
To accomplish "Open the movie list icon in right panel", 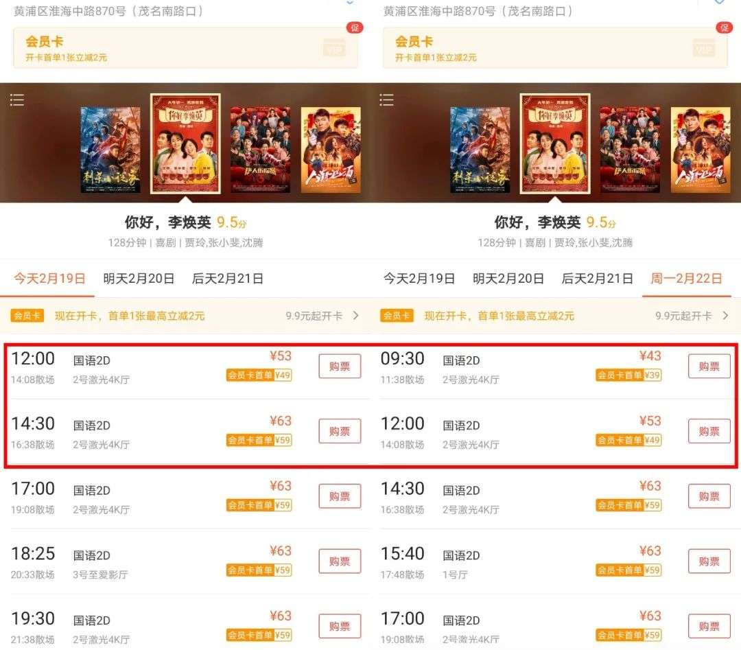I will tap(386, 100).
